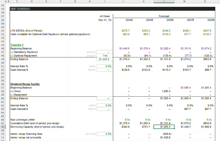Select the prepay 'Yes' input cell

(105, 56)
